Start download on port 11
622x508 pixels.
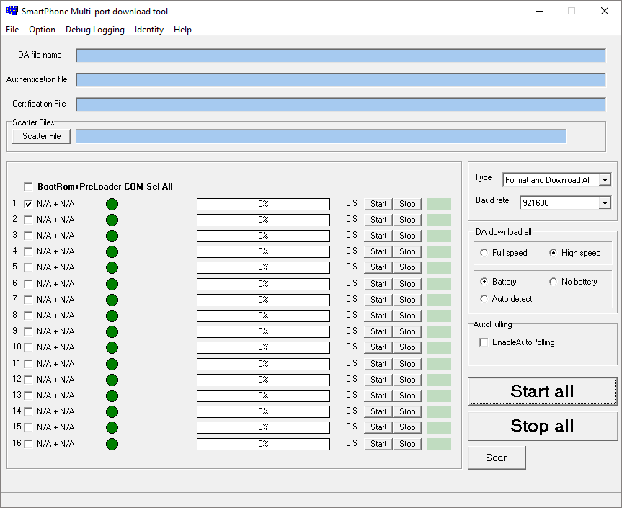tap(378, 364)
